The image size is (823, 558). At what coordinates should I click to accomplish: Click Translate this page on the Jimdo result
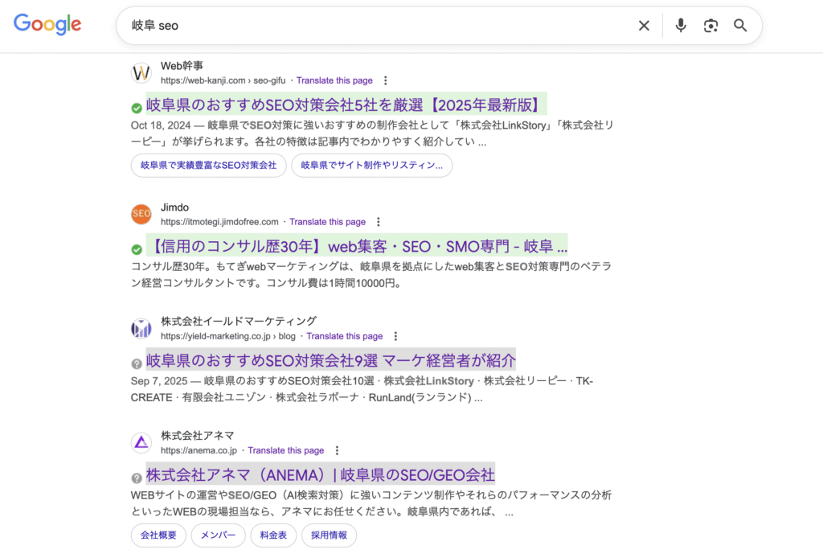click(328, 221)
